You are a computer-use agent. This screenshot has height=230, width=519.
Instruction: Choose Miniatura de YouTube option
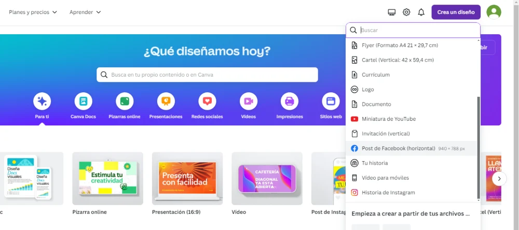click(x=411, y=119)
